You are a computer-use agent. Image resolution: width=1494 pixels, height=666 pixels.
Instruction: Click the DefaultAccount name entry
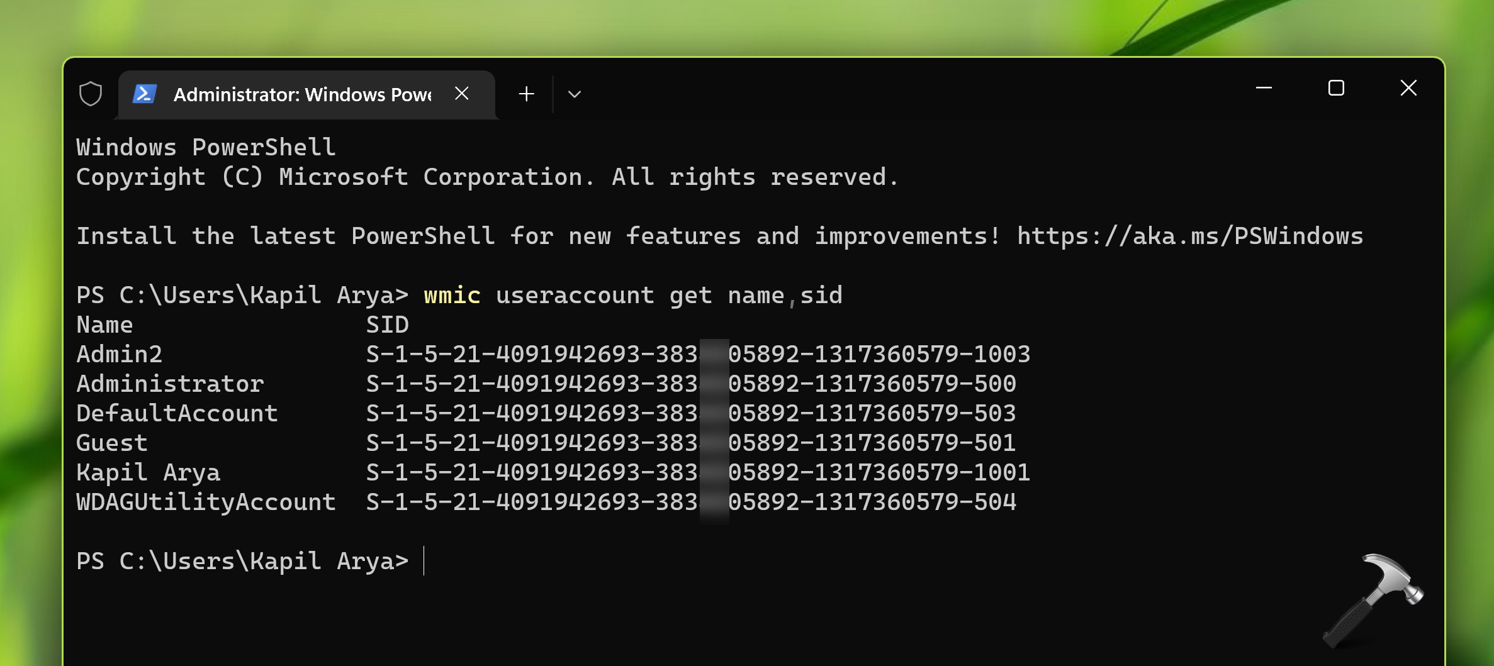click(177, 414)
